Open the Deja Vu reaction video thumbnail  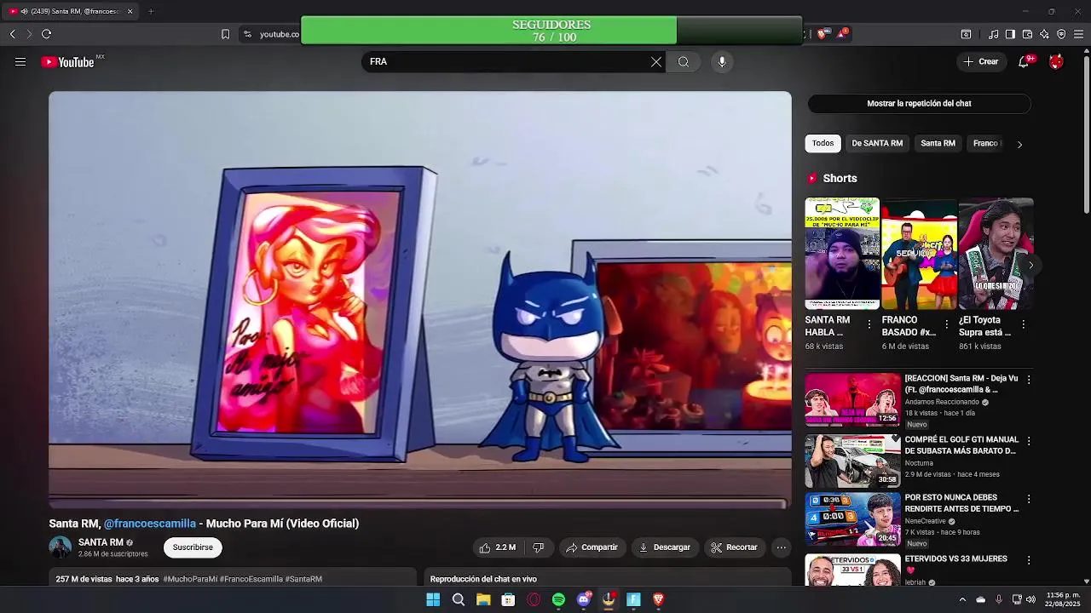pos(852,399)
